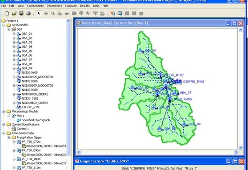Select 06A_09 in the project tree
Image resolution: width=248 pixels, height=170 pixels.
27,68
